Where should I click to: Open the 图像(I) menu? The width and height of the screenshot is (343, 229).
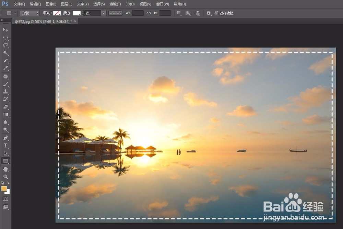pos(51,4)
